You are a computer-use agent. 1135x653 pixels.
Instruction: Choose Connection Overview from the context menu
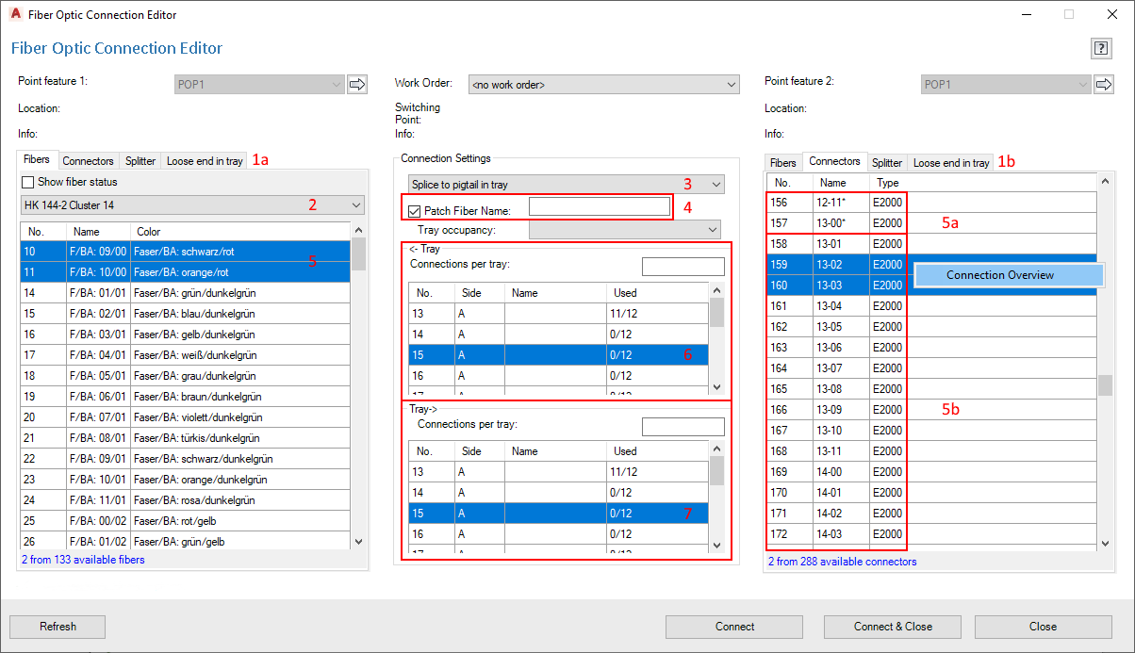[1009, 275]
